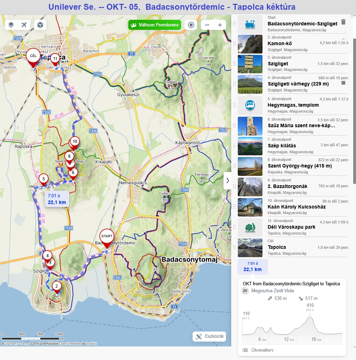Screen dimensions: 356x360
Task: Click the Váltson Prémiumra button
Action: pyautogui.click(x=155, y=25)
